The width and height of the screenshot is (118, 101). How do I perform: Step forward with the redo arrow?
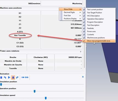click(x=17, y=77)
